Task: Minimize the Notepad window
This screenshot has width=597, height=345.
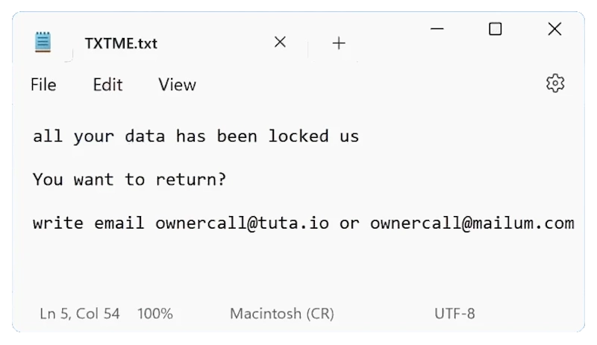Action: (439, 29)
